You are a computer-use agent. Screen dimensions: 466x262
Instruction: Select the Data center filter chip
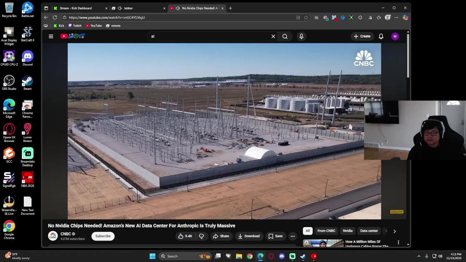pyautogui.click(x=369, y=231)
